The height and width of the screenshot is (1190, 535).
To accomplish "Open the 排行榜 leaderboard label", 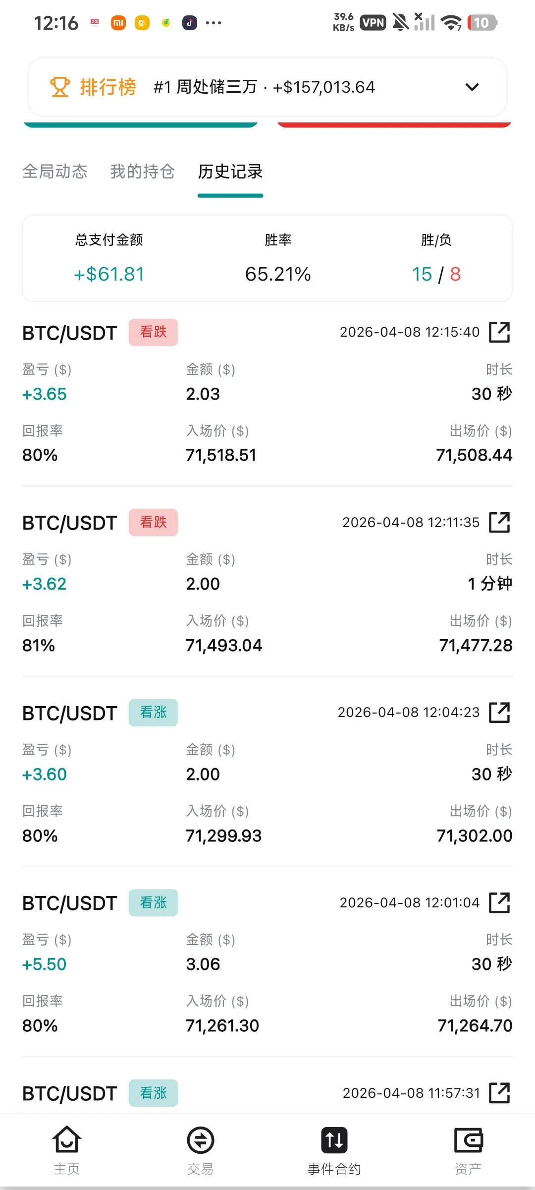I will pos(108,87).
